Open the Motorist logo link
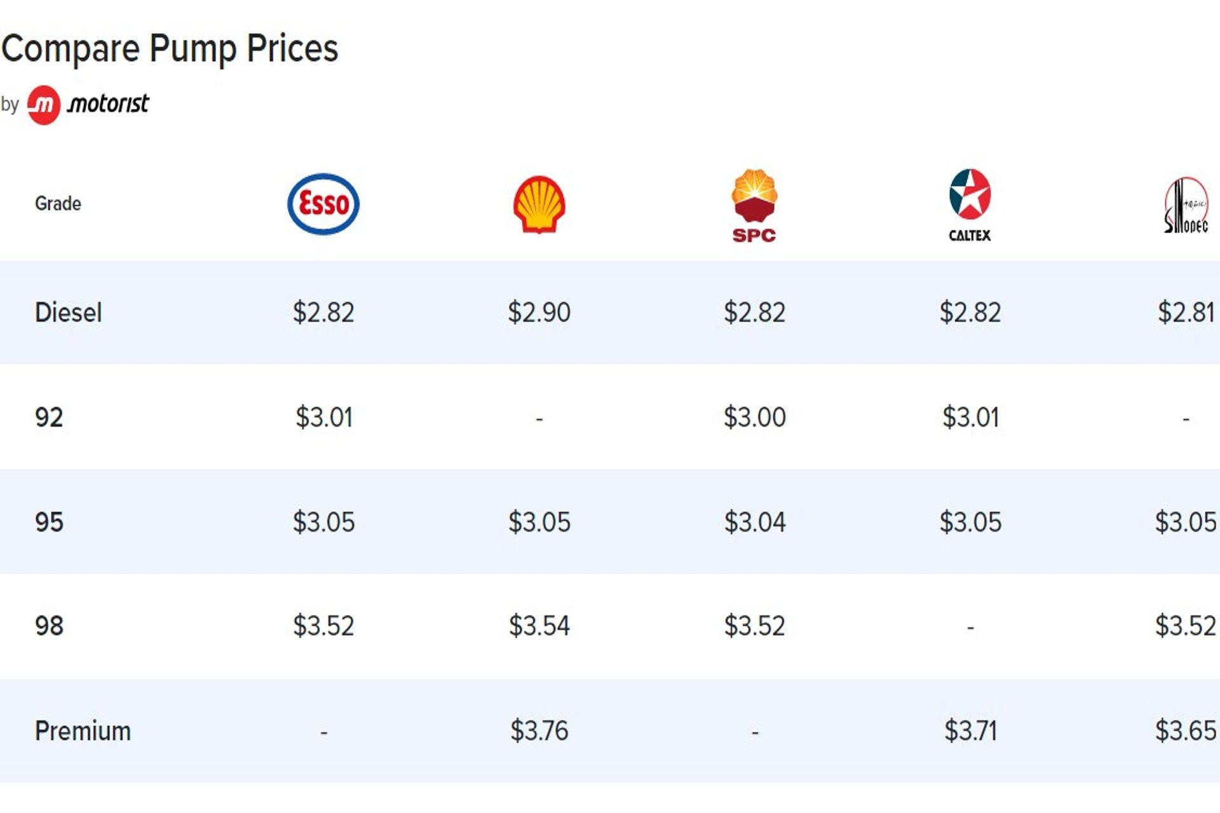The width and height of the screenshot is (1220, 813). point(88,104)
